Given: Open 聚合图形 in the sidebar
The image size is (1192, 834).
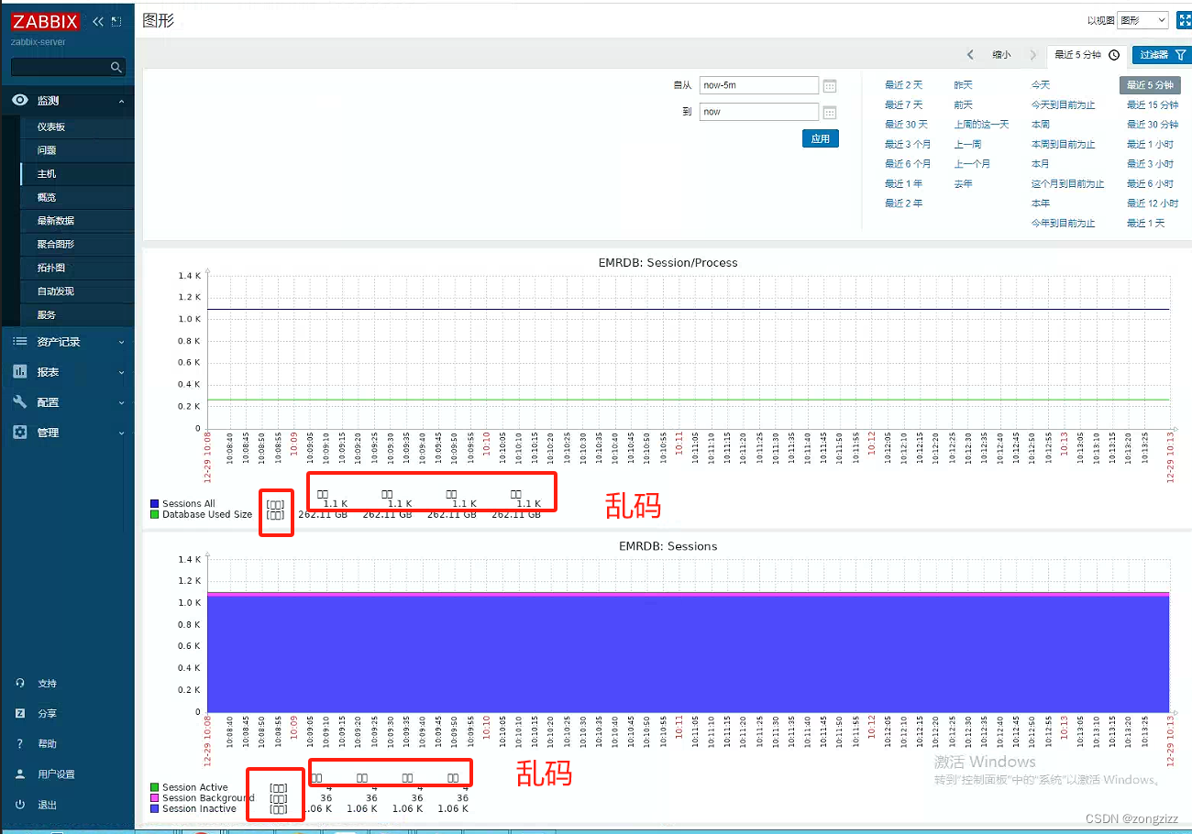Looking at the screenshot, I should [56, 245].
